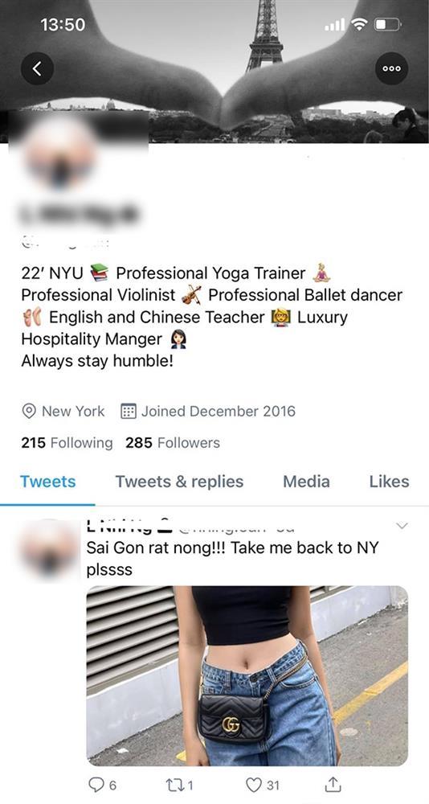
Task: View the 285 Followers list
Action: (173, 443)
